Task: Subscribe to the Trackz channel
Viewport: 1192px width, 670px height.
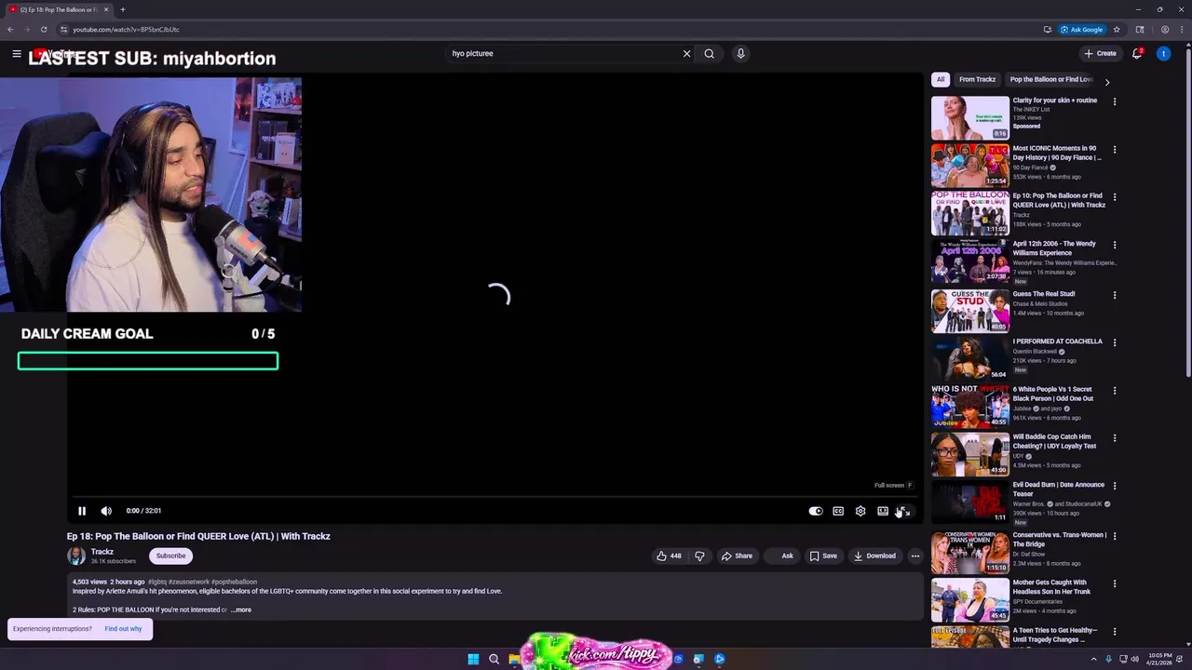Action: pos(170,556)
